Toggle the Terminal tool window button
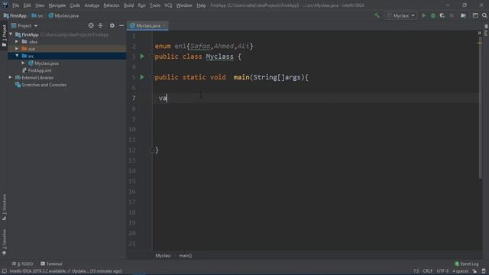 pos(51,264)
